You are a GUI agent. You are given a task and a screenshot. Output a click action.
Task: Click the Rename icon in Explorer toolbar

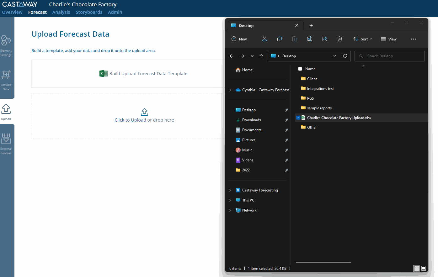coord(310,39)
